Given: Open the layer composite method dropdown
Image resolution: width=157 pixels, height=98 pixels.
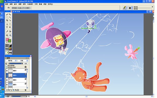Looking at the screenshot, I should tap(11, 61).
